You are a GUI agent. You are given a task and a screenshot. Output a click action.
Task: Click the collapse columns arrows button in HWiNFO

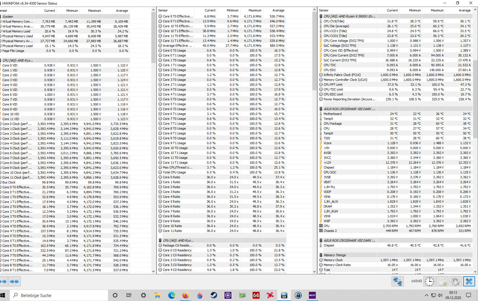(x=14, y=282)
